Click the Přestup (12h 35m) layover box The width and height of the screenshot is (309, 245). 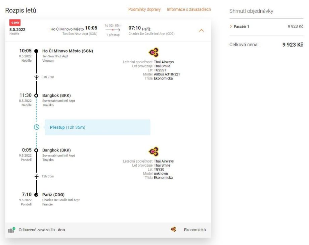coord(97,127)
